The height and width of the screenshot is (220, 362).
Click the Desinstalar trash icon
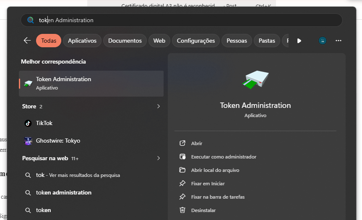pyautogui.click(x=182, y=210)
